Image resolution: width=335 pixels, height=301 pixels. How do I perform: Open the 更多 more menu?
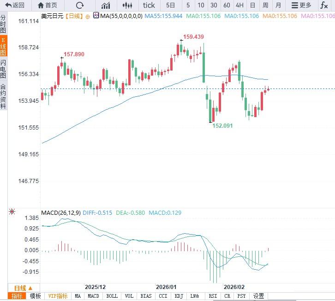[x=301, y=6]
